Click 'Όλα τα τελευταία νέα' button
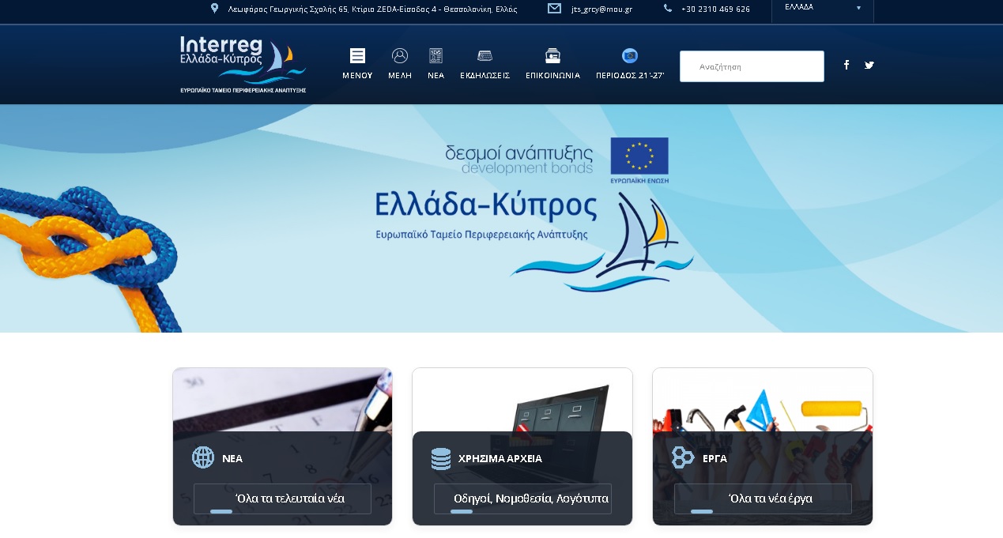Image resolution: width=1003 pixels, height=538 pixels. click(x=282, y=498)
